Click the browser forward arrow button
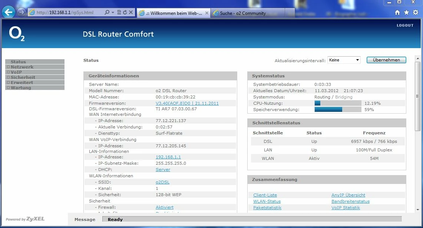 click(21, 12)
